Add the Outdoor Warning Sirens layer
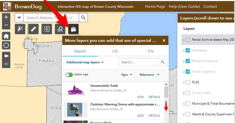Screen dimensions: 235x123 pos(140,116)
